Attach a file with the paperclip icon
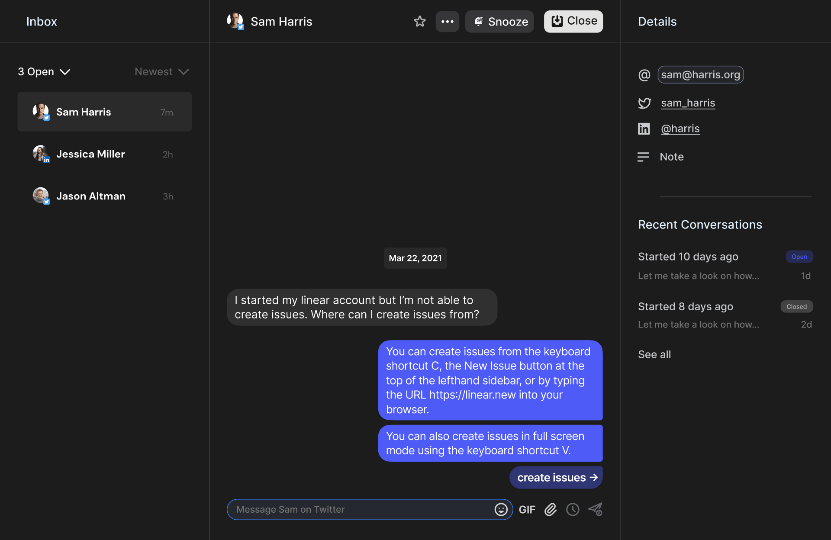This screenshot has width=831, height=540. [550, 509]
